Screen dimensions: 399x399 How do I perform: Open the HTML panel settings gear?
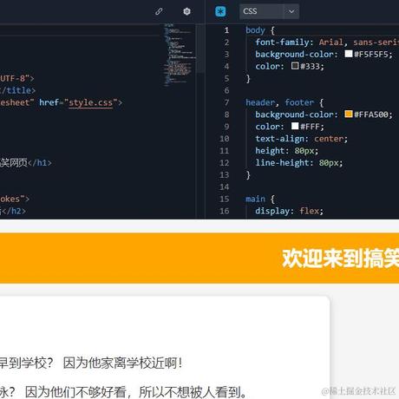pyautogui.click(x=186, y=11)
